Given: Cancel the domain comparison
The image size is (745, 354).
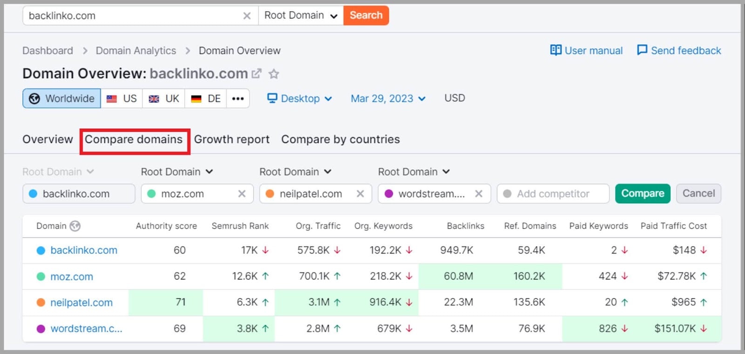Looking at the screenshot, I should tap(698, 194).
